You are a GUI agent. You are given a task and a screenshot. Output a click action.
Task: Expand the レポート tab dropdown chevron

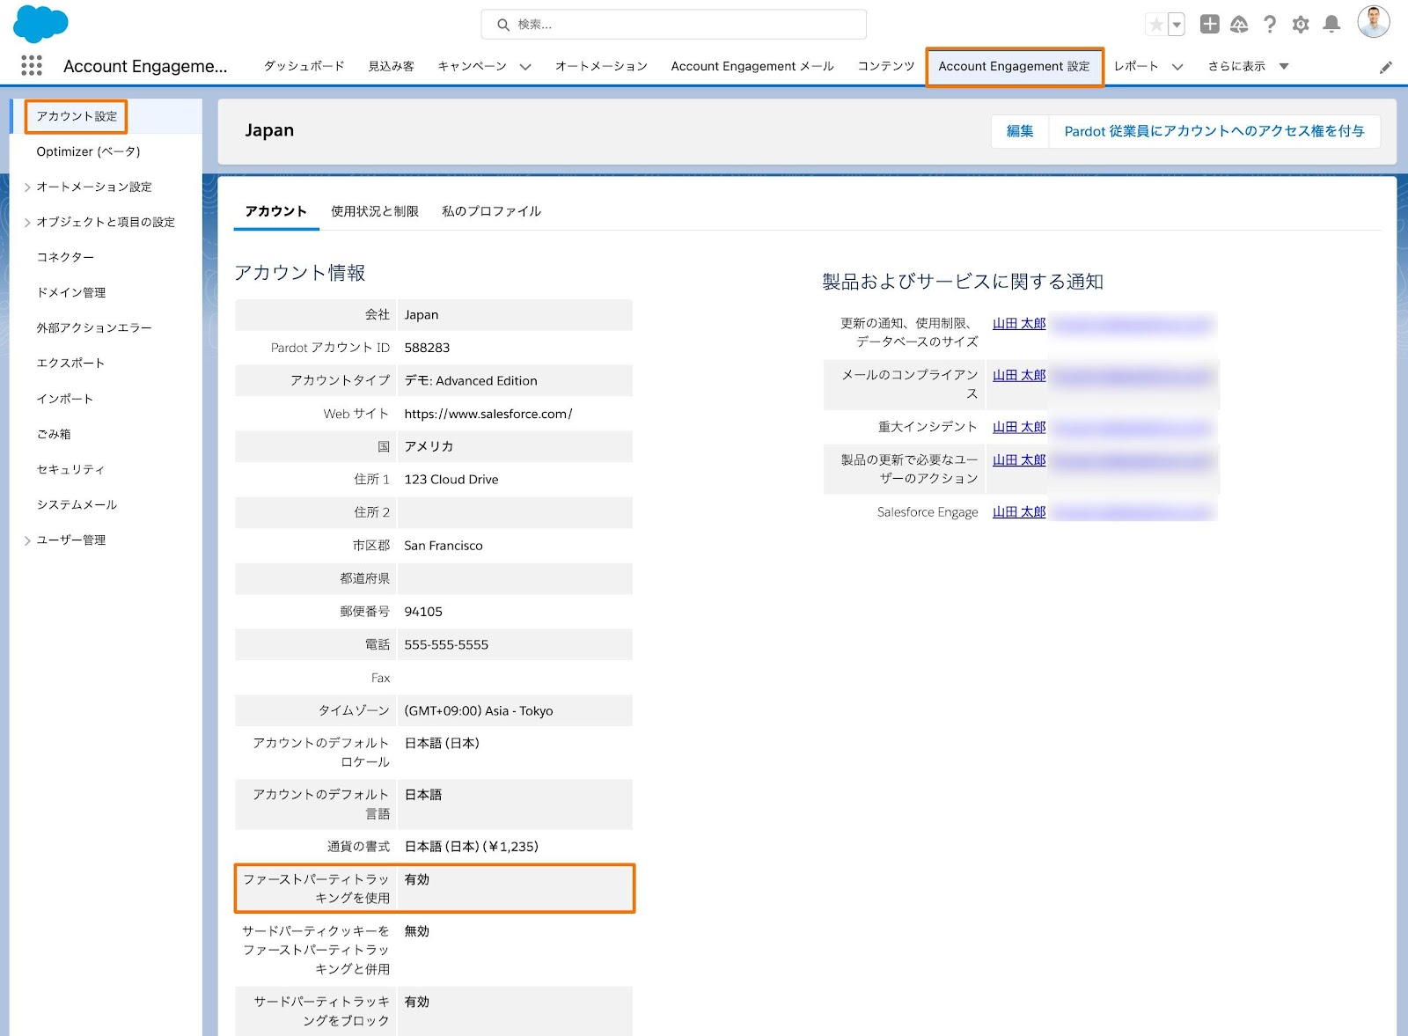click(x=1177, y=67)
